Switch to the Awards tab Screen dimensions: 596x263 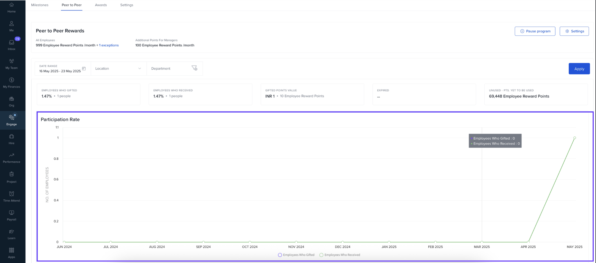tap(101, 5)
